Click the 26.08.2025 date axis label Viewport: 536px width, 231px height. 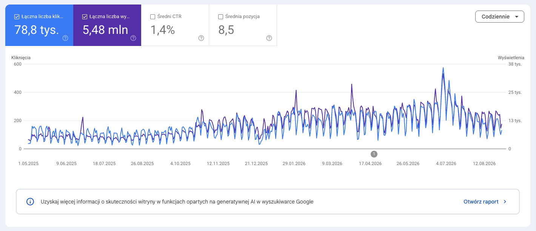(x=142, y=164)
